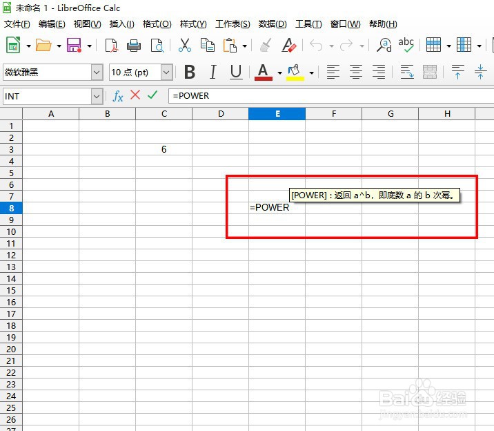Click the formula input line

pyautogui.click(x=330, y=96)
